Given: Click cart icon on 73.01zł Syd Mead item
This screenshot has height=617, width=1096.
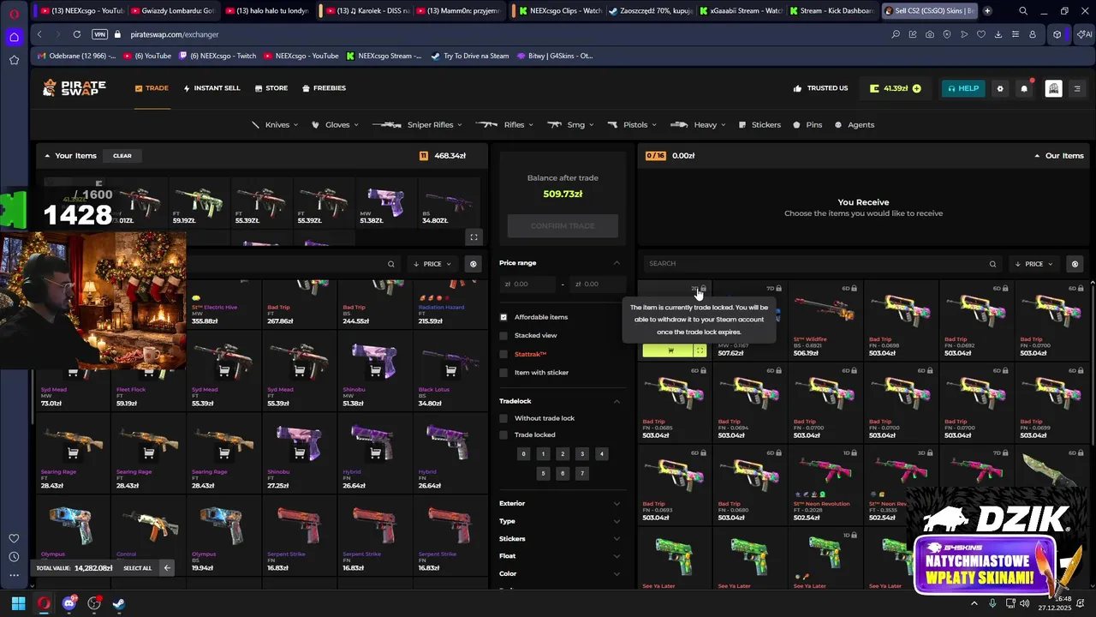Looking at the screenshot, I should point(73,371).
